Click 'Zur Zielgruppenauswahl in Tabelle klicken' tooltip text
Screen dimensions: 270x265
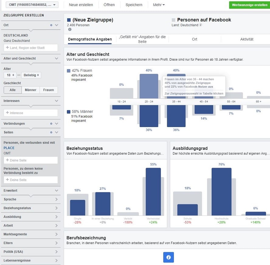click(x=194, y=94)
